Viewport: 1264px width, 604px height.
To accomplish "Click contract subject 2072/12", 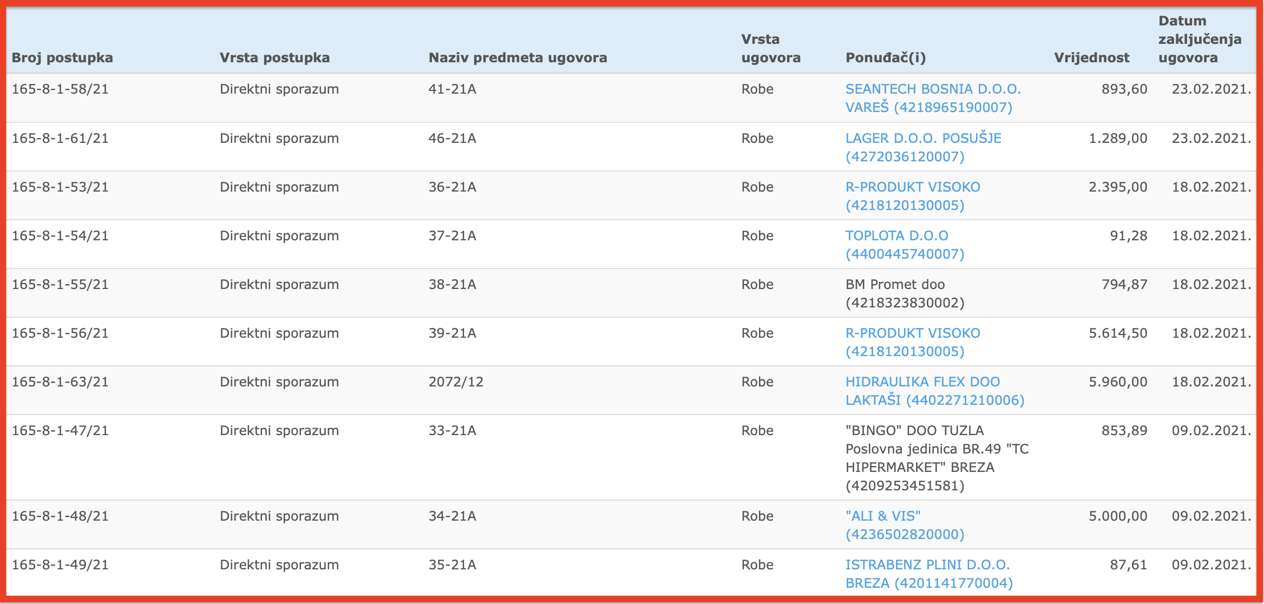I will [456, 382].
